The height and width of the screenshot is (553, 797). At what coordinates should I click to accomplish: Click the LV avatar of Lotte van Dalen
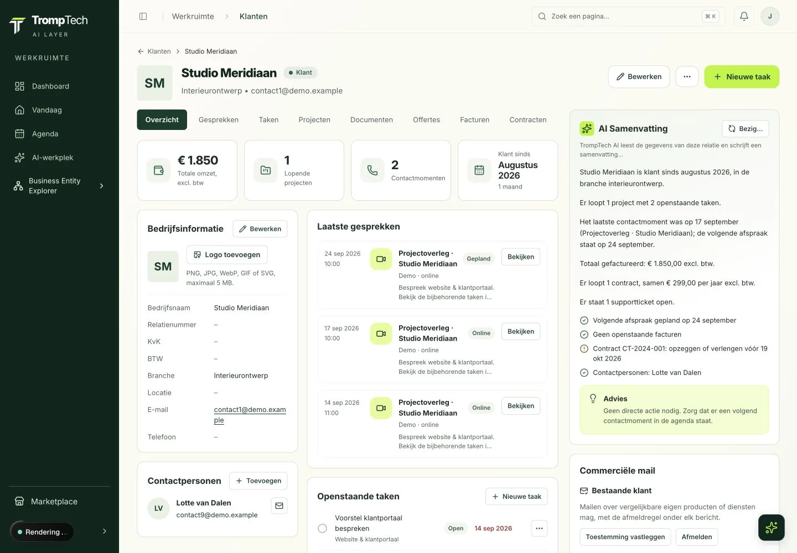(x=158, y=509)
